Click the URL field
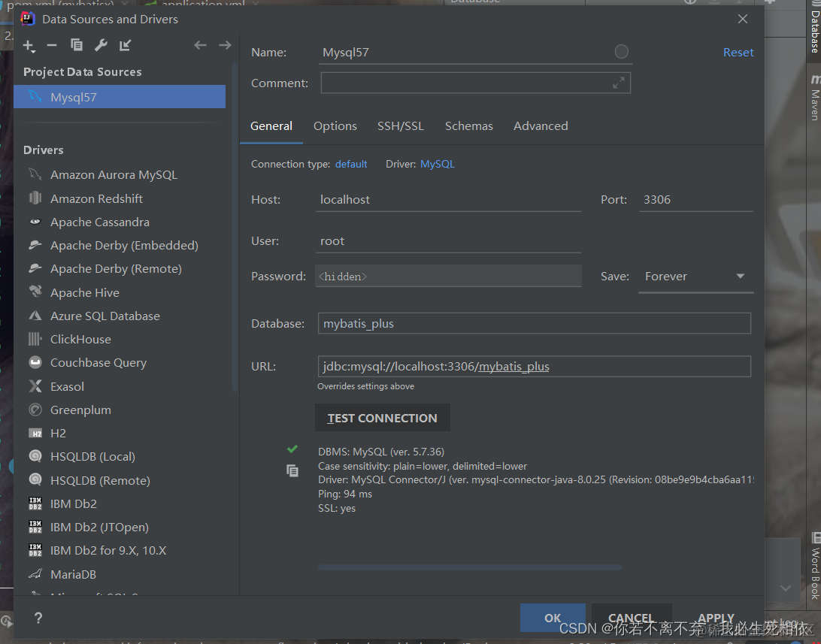This screenshot has height=644, width=821. click(x=534, y=366)
